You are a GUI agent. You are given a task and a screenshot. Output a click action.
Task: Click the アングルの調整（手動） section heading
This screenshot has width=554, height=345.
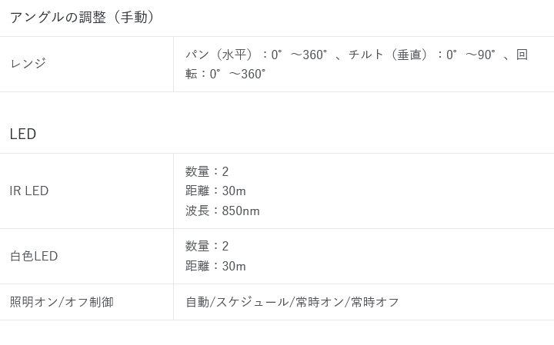pyautogui.click(x=82, y=17)
